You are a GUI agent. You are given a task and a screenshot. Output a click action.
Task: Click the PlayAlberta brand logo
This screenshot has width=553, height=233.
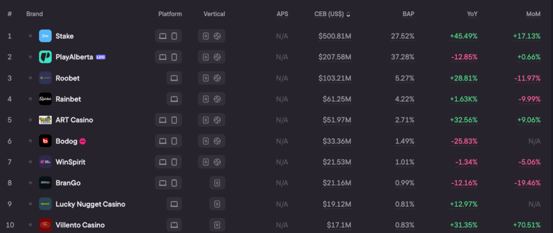click(x=45, y=57)
